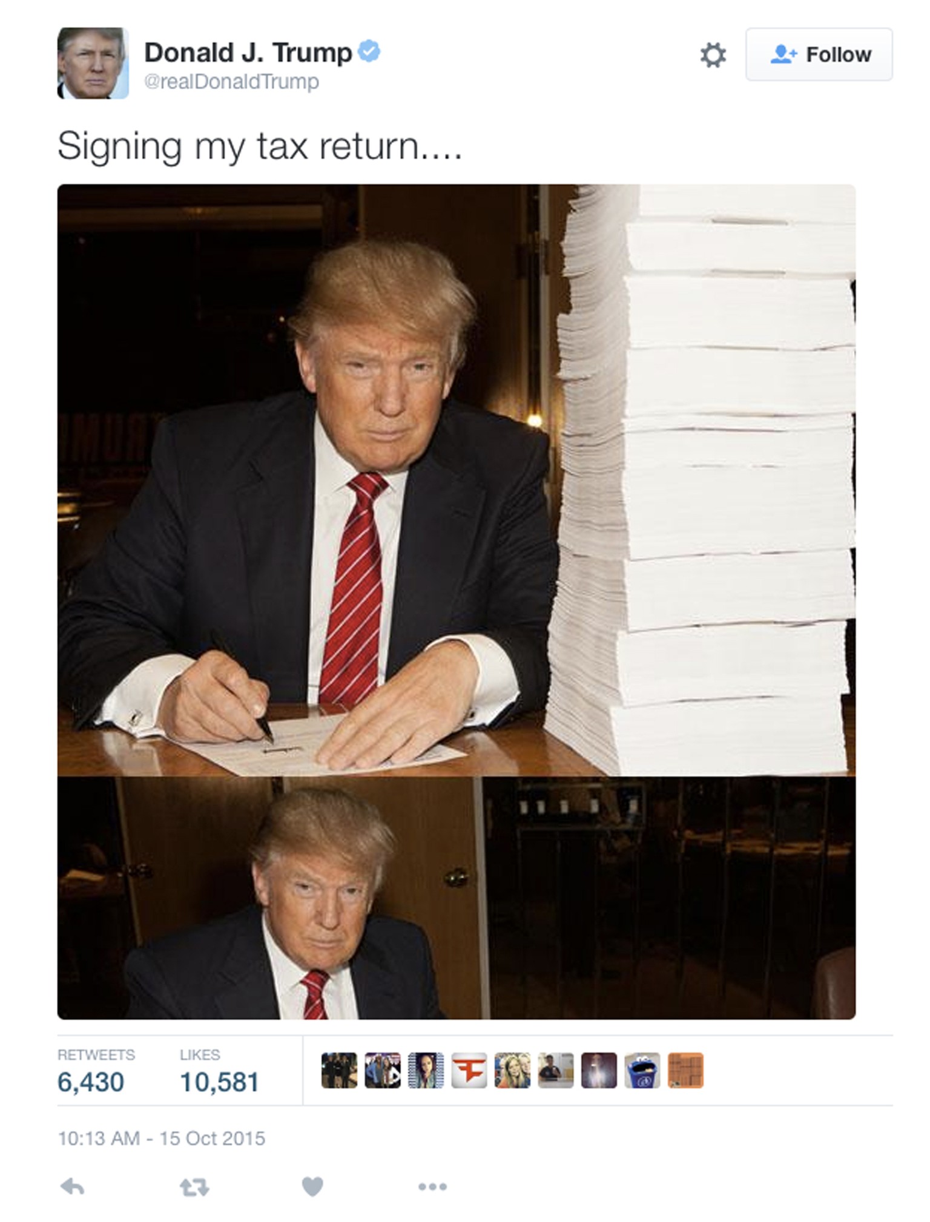The image size is (930, 1222).
Task: Open the FaZe logo liker avatar
Action: tap(469, 1070)
